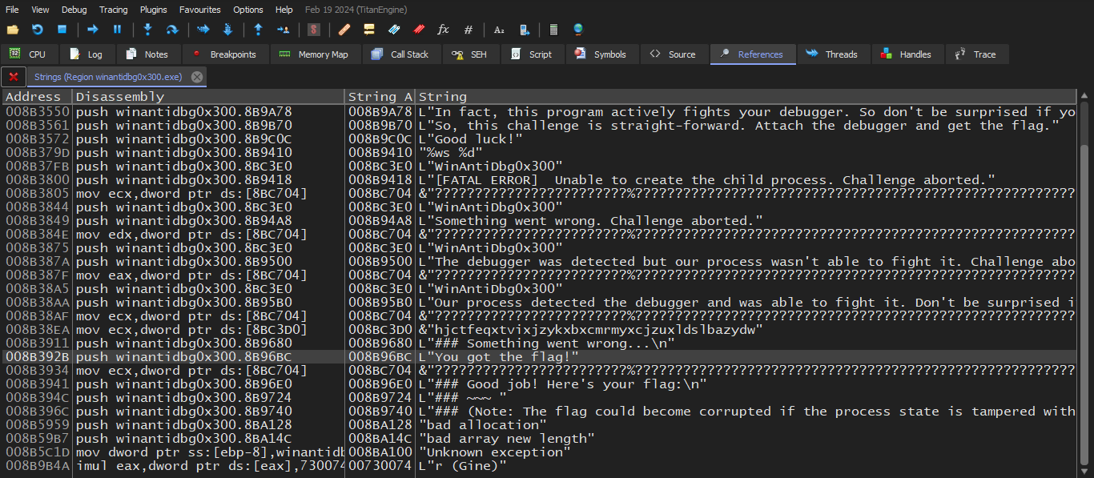Open the Tracing menu
The width and height of the screenshot is (1094, 478).
click(113, 10)
